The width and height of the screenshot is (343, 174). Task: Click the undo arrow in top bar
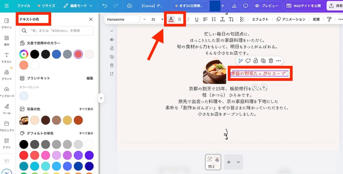coord(105,6)
